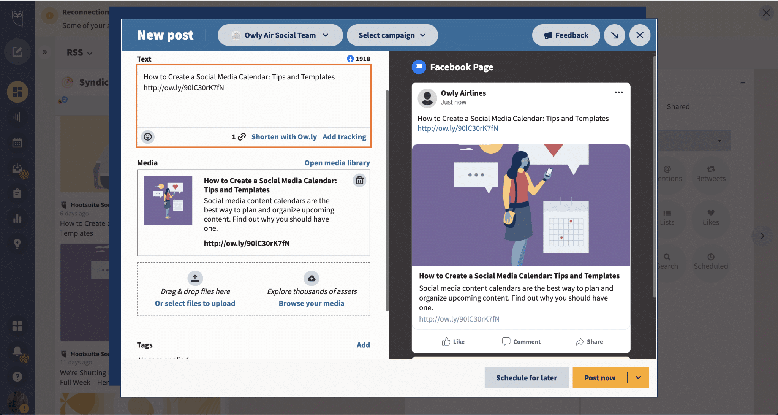Click Share on the Facebook preview
Screen dimensions: 778x415
[x=589, y=342]
